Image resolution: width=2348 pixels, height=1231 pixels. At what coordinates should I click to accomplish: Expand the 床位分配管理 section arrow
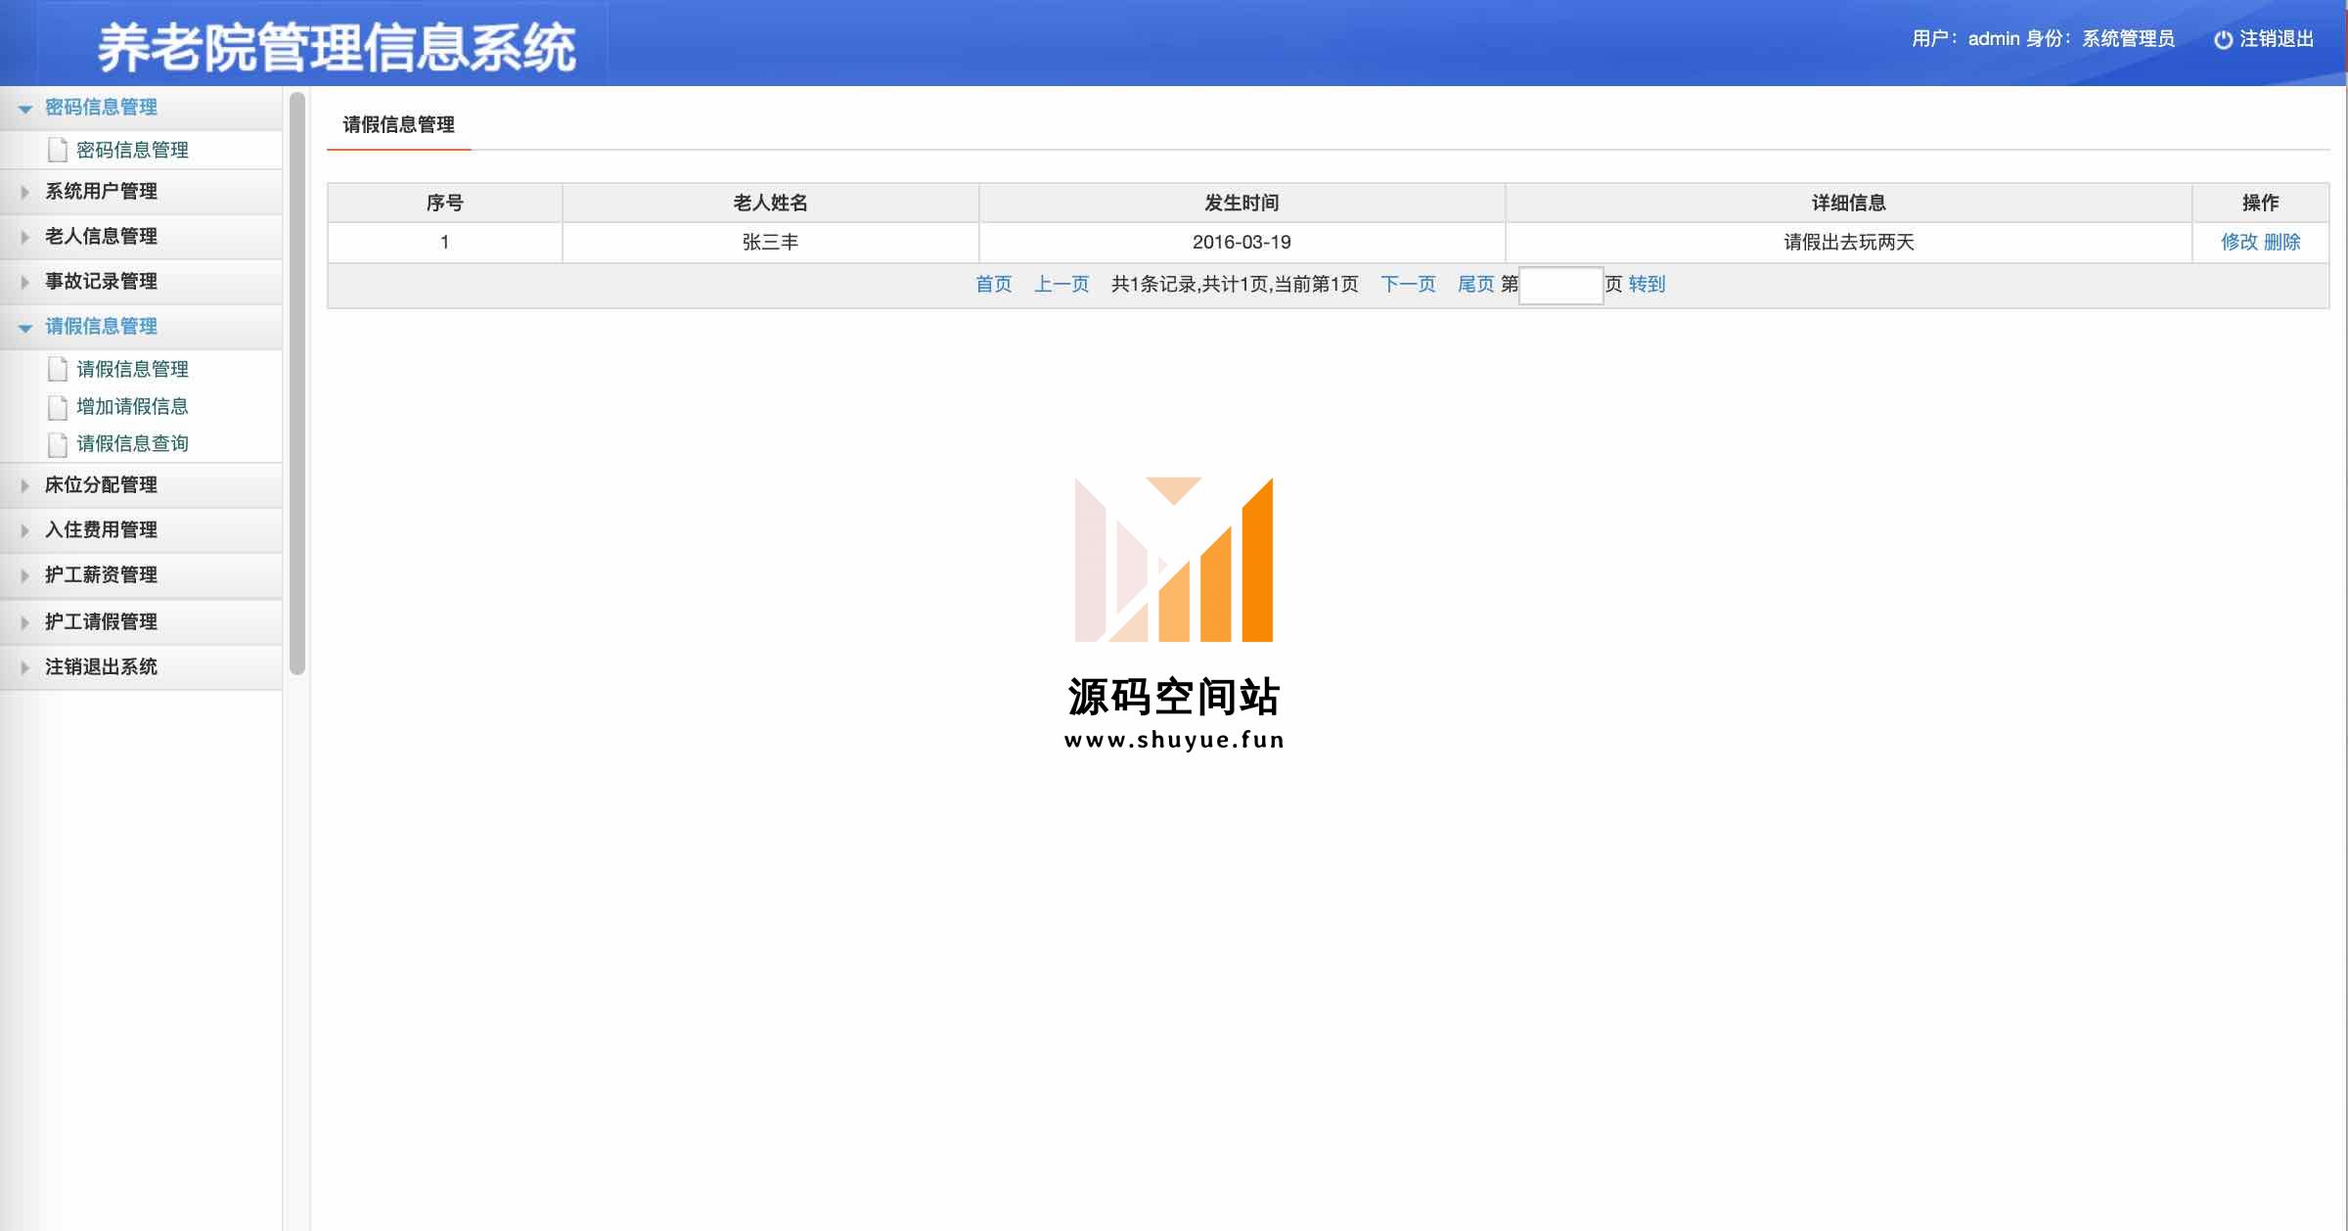click(x=25, y=485)
